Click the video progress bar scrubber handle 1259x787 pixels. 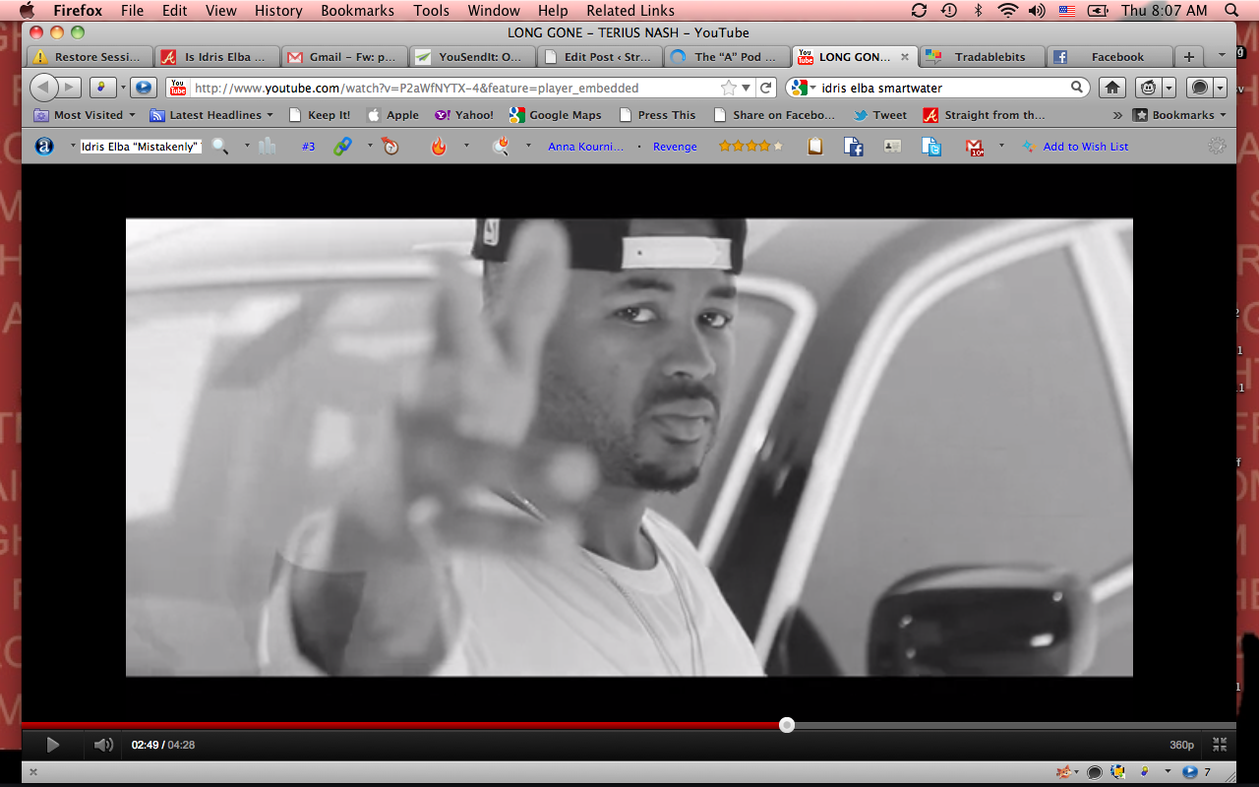click(787, 725)
